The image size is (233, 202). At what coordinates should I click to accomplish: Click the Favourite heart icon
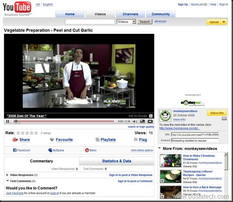tap(52, 139)
